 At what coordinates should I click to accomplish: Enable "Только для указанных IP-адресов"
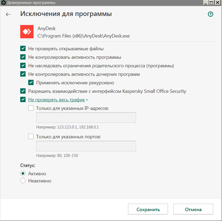31,108
